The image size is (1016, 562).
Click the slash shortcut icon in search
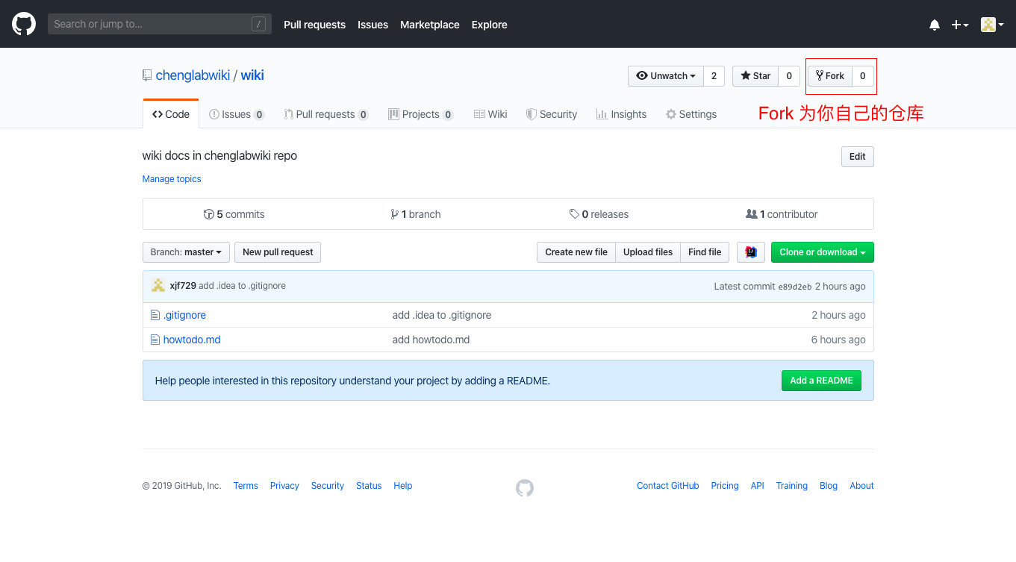[x=258, y=24]
